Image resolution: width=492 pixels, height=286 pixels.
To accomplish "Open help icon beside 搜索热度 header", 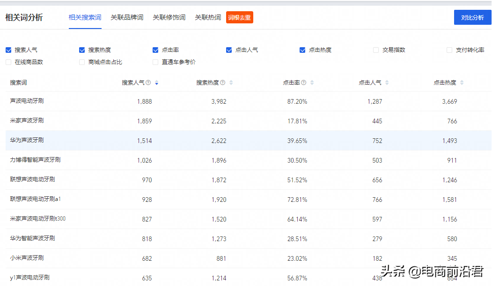I will [x=222, y=83].
